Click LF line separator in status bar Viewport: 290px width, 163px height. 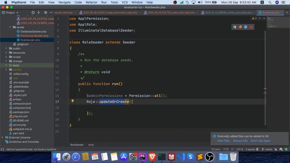pos(232,149)
